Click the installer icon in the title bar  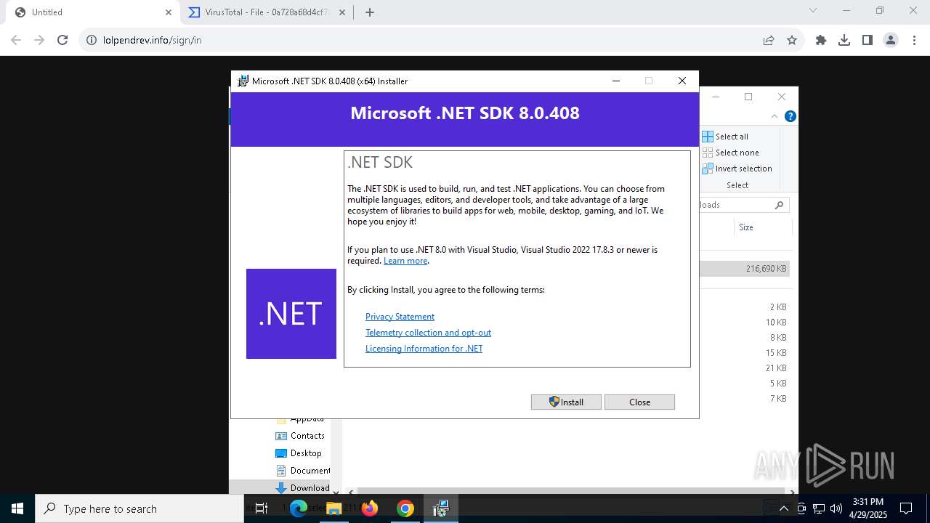point(243,81)
